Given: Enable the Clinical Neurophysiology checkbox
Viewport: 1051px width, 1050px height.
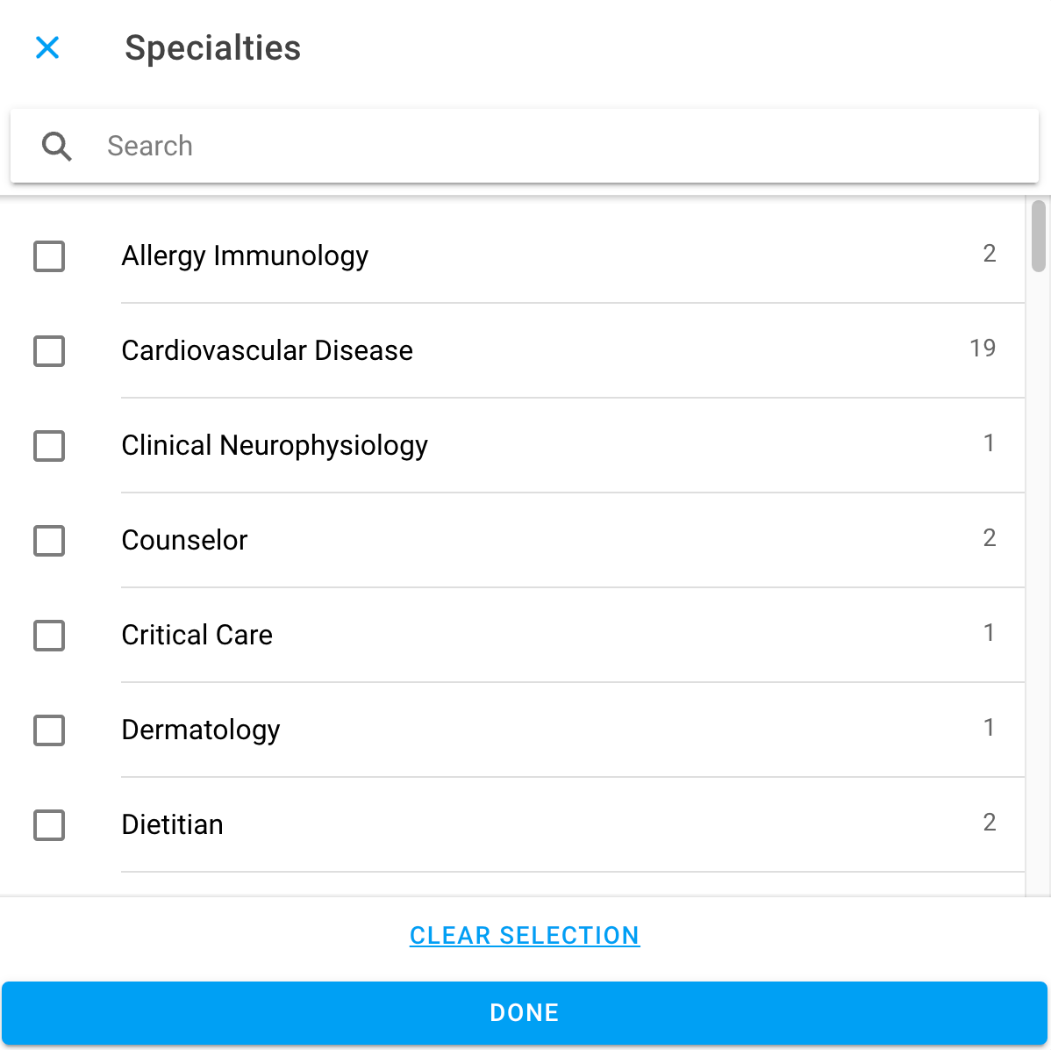Looking at the screenshot, I should click(49, 446).
